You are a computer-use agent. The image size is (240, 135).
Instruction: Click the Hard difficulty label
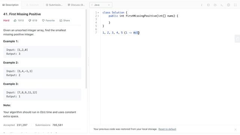tap(6, 21)
